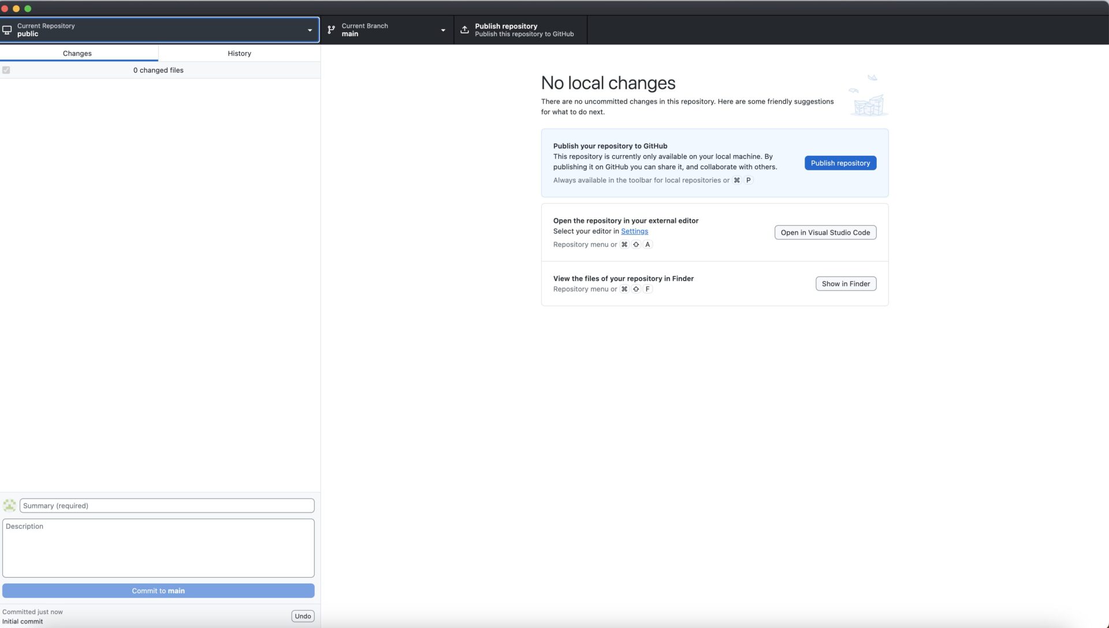Screen dimensions: 1109x628
Task: Click the fetch/sync arrows branch icon
Action: point(330,29)
